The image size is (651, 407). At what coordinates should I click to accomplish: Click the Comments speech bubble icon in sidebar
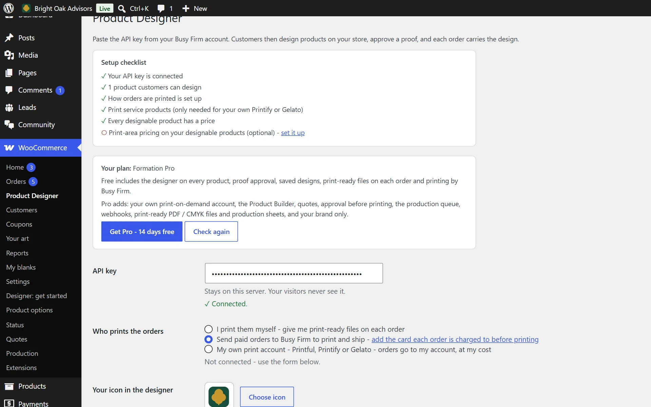[9, 90]
